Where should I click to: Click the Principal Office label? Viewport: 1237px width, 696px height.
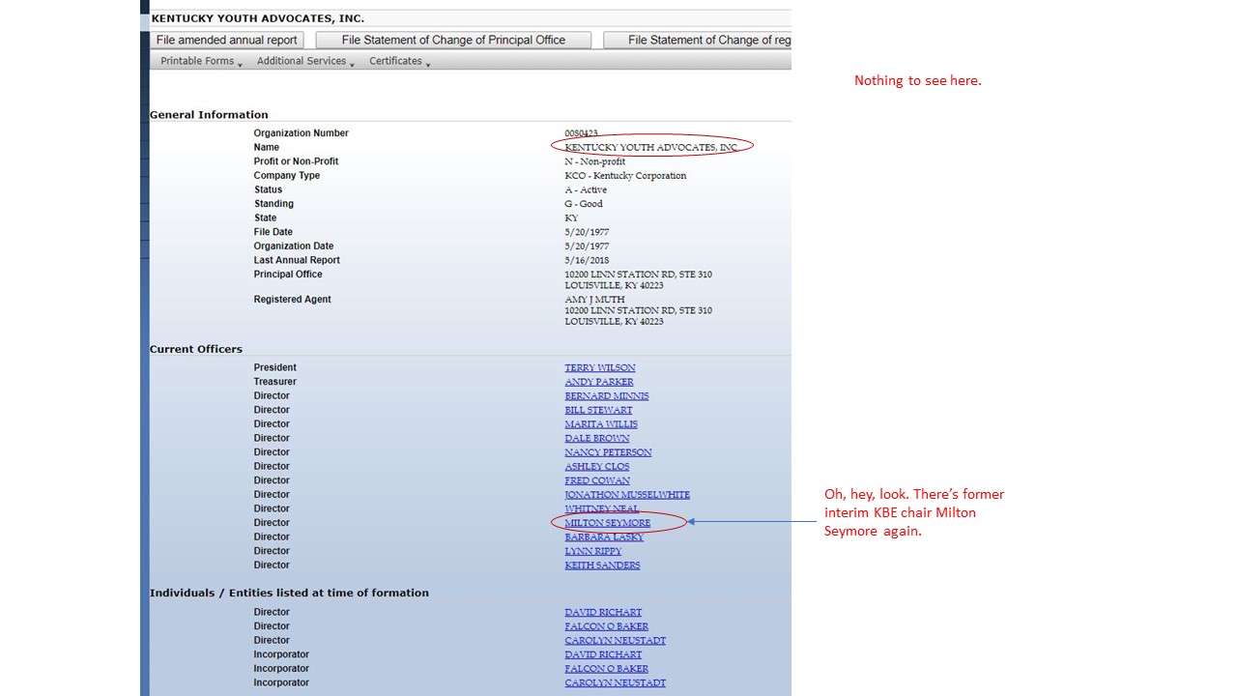288,275
